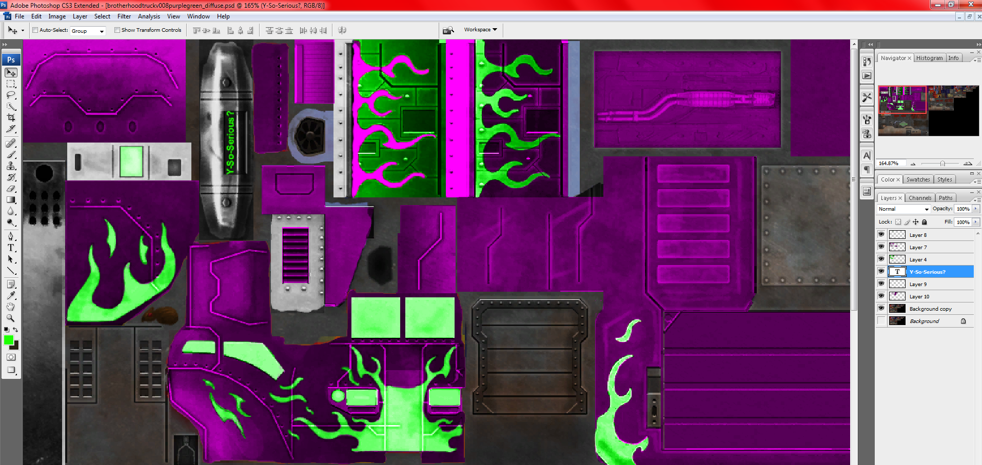This screenshot has height=465, width=982.
Task: Open the Fill slider arrow
Action: (x=976, y=222)
